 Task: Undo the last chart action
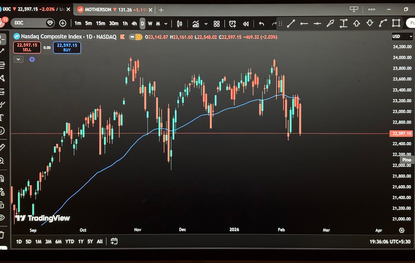(261, 24)
